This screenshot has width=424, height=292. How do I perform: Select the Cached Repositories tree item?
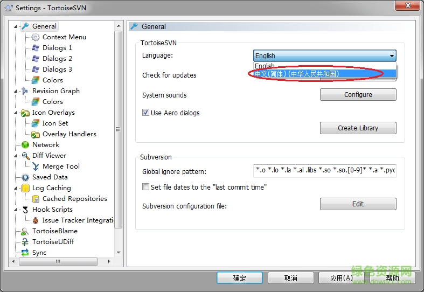click(x=75, y=199)
